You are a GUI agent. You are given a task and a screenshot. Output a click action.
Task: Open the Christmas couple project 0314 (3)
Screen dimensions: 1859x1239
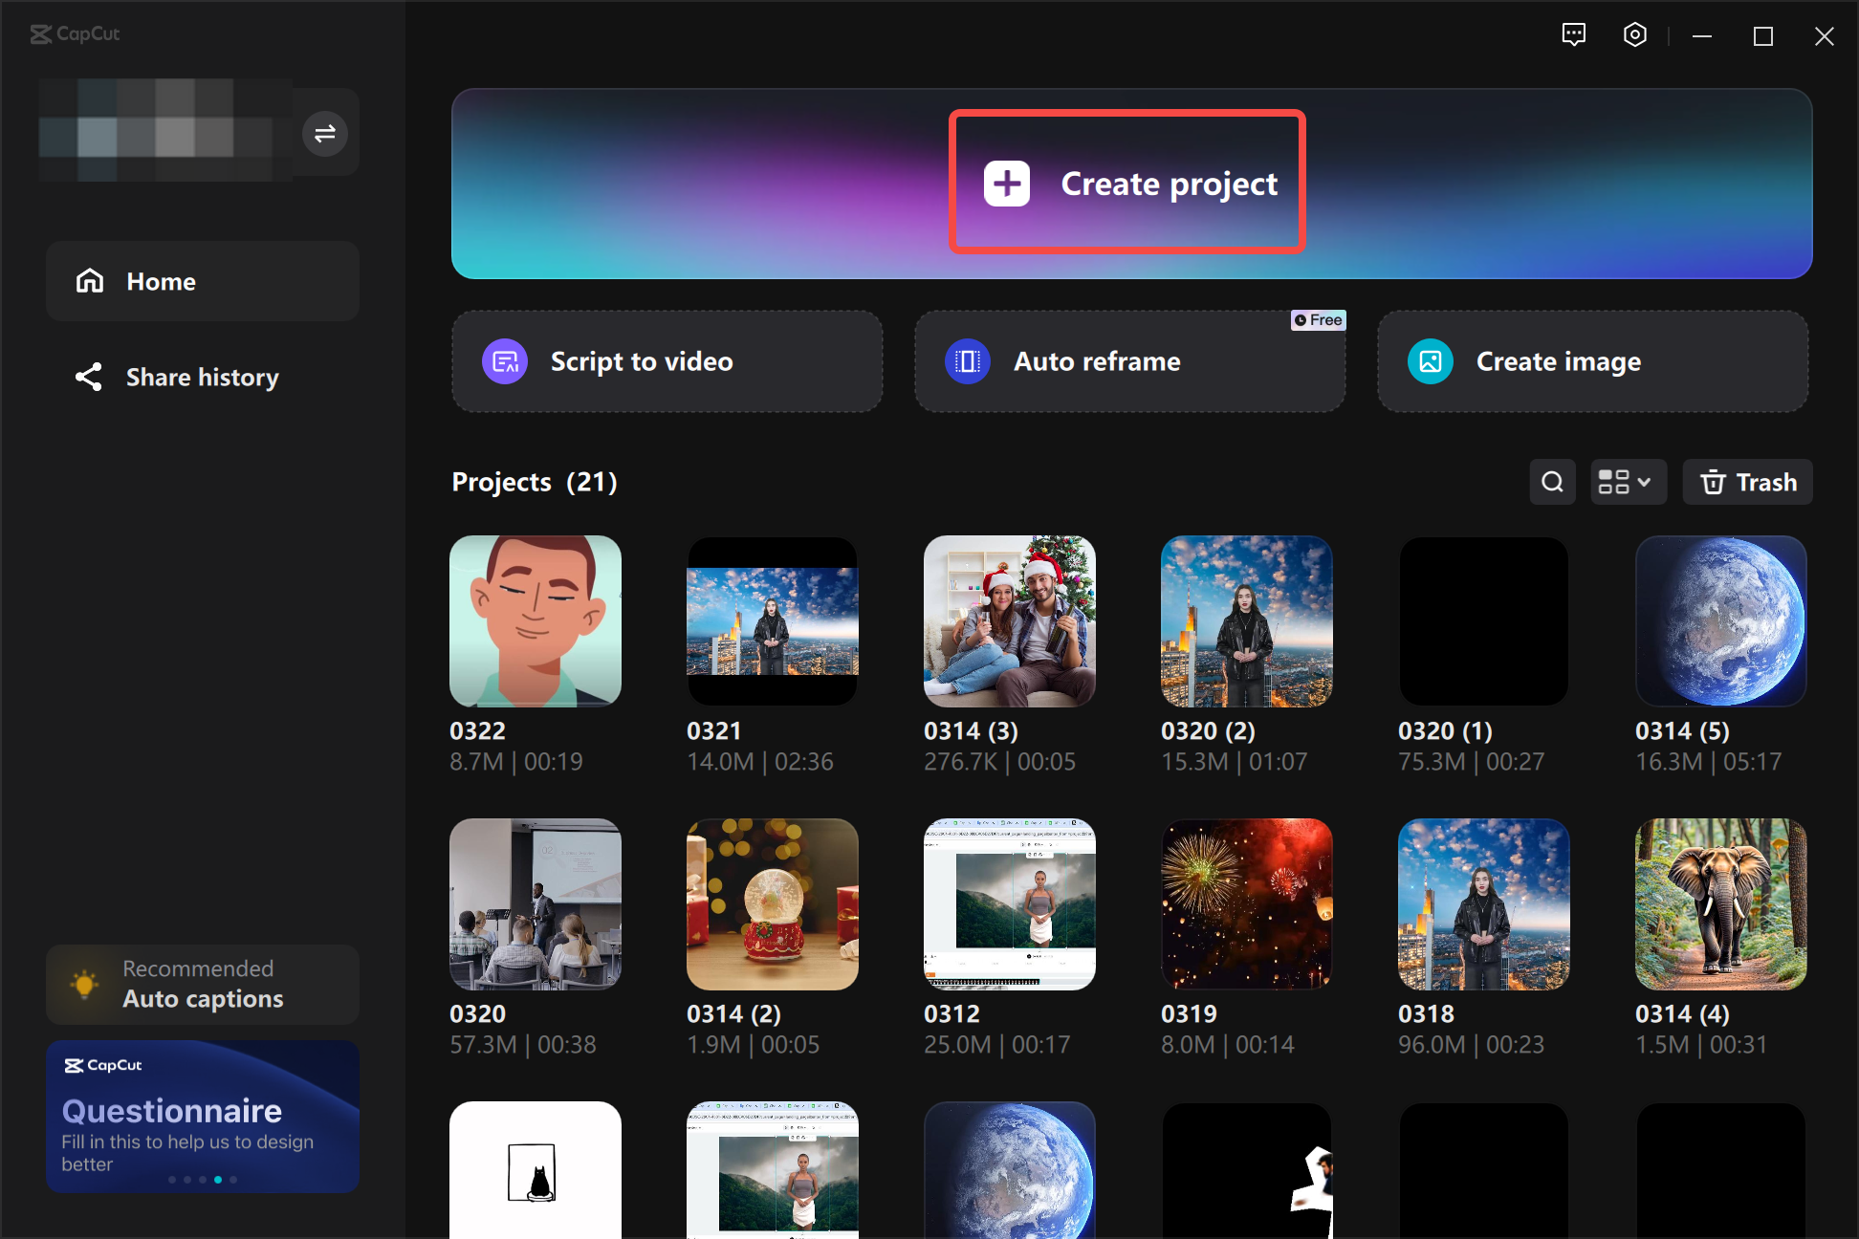tap(1009, 620)
